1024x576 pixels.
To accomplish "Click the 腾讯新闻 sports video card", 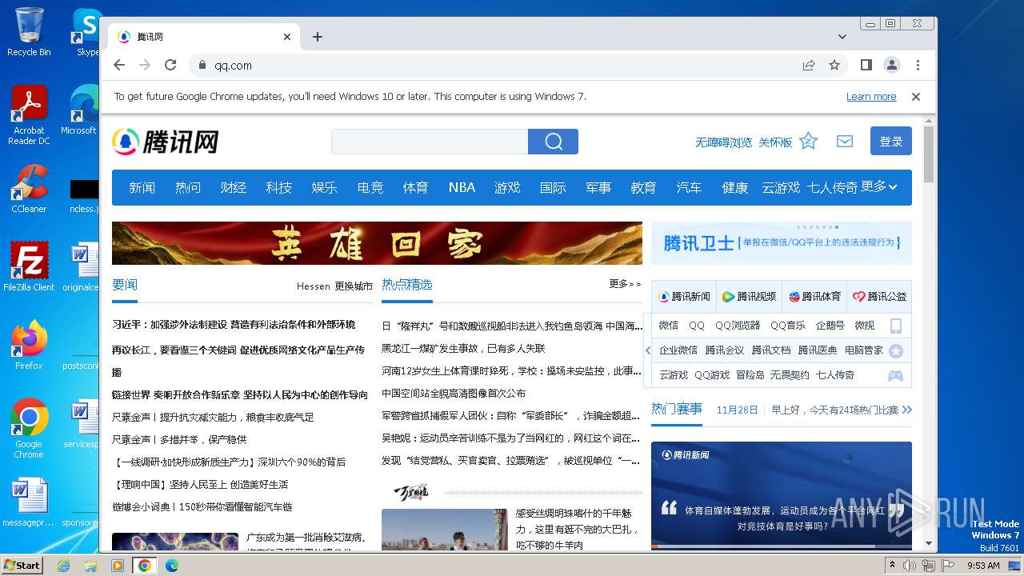I will pyautogui.click(x=782, y=495).
